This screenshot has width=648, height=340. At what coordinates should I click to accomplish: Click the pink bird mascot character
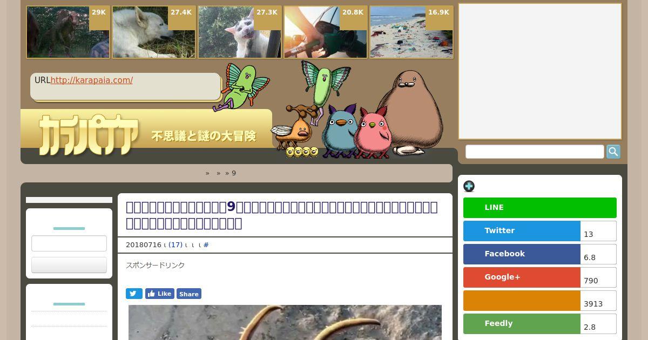373,132
